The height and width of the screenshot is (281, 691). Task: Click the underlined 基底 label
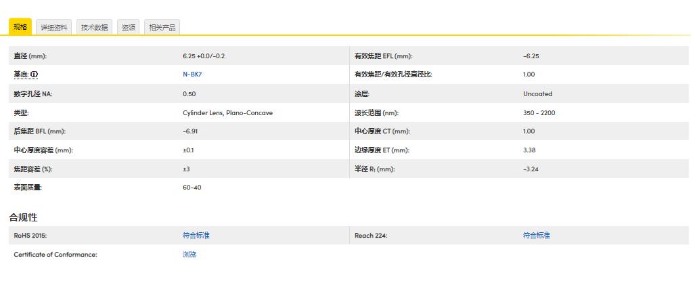(21, 74)
